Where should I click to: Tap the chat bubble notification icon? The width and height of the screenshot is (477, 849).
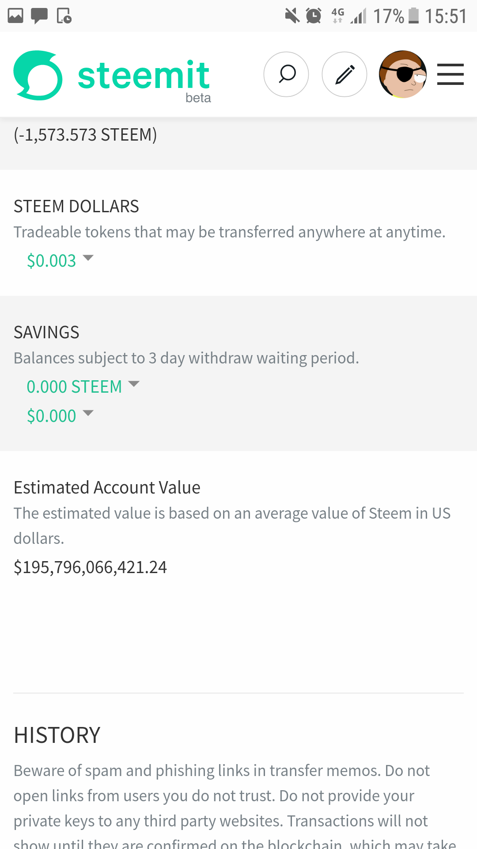(x=39, y=16)
